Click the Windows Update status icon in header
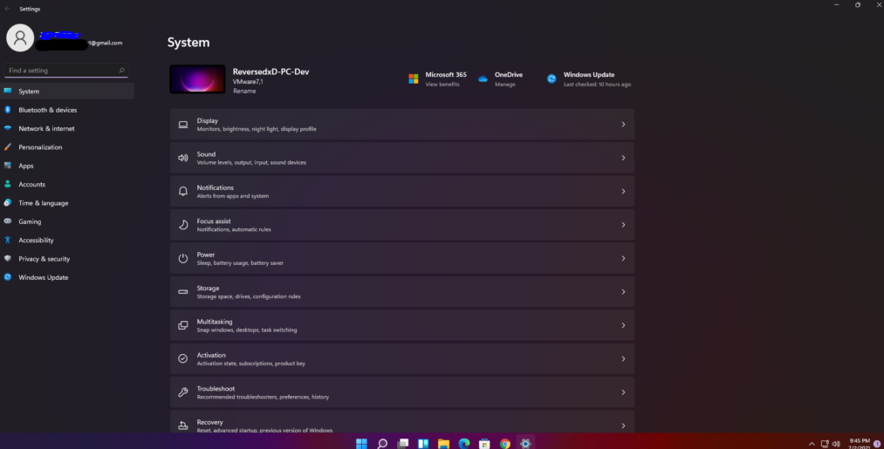The width and height of the screenshot is (884, 449). [552, 78]
